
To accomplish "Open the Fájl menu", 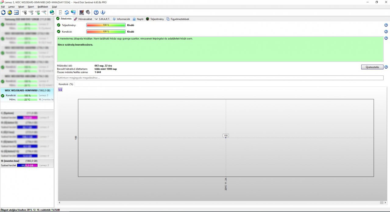I will (x=3, y=6).
